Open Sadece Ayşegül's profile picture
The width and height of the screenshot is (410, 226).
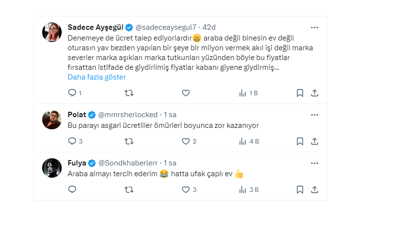coord(52,32)
